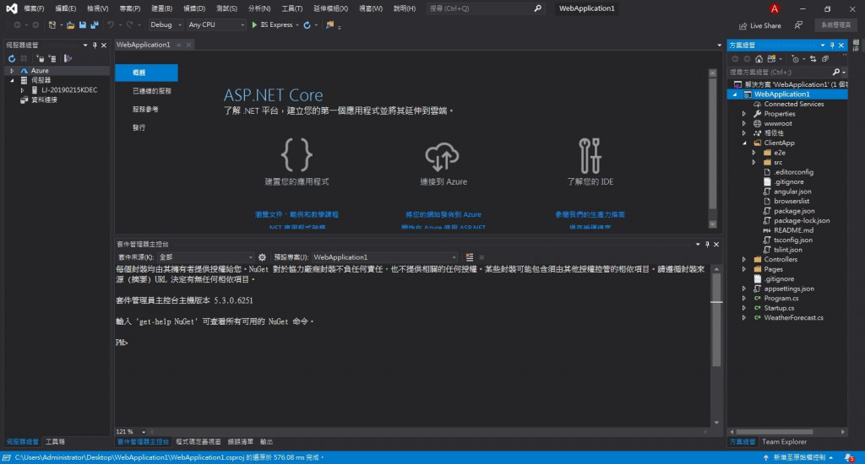
Task: Expand the Startup.cs node
Action: [744, 308]
